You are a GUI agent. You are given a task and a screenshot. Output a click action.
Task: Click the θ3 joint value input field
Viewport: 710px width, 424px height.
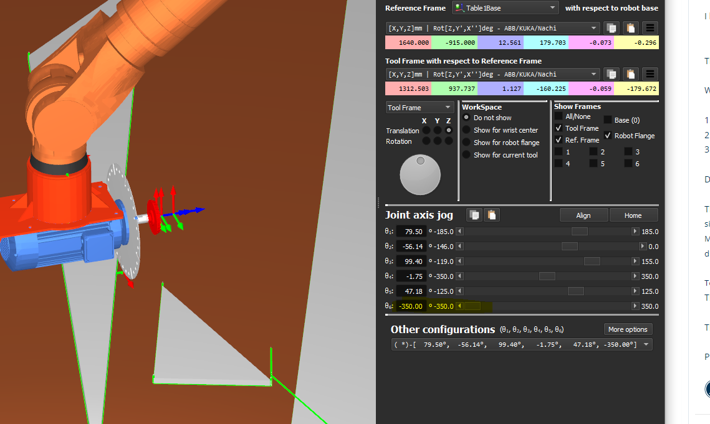(x=411, y=261)
